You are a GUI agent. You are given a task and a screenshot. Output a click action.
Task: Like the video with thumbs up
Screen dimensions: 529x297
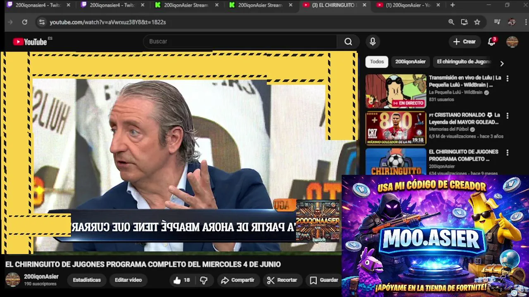click(x=181, y=280)
